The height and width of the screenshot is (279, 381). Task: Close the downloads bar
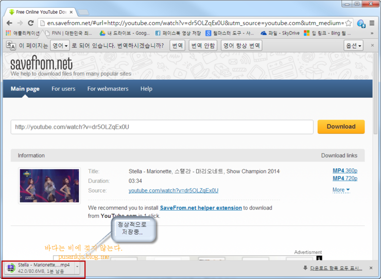pos(371,268)
